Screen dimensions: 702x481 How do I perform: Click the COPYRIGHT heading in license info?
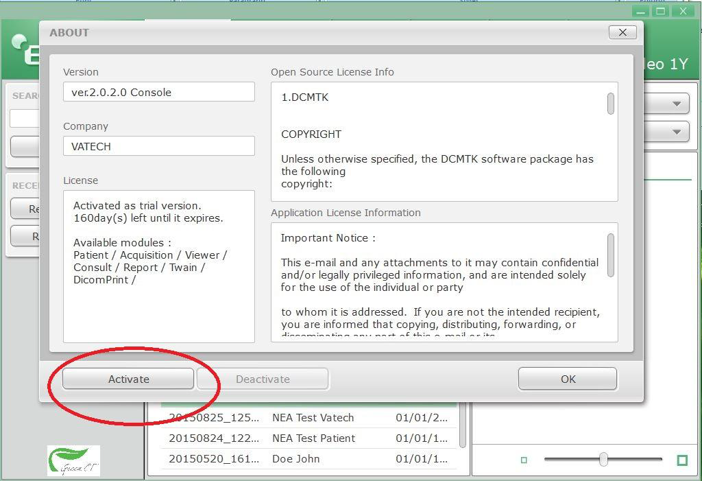pyautogui.click(x=311, y=134)
